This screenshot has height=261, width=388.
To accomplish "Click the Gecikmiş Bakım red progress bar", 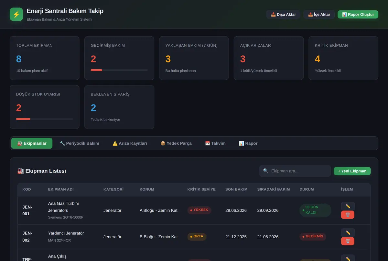I will [119, 70].
